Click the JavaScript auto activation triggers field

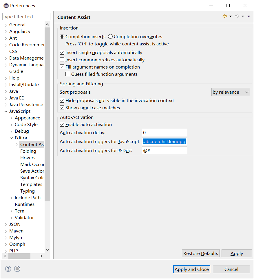pos(164,141)
